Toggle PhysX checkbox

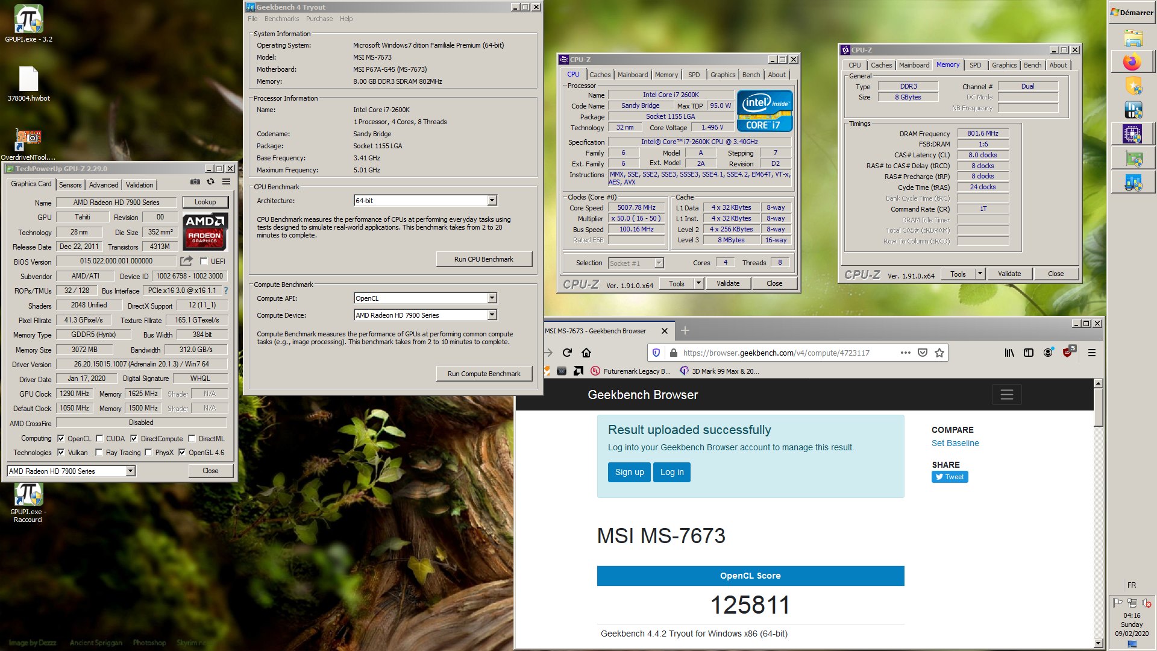148,452
